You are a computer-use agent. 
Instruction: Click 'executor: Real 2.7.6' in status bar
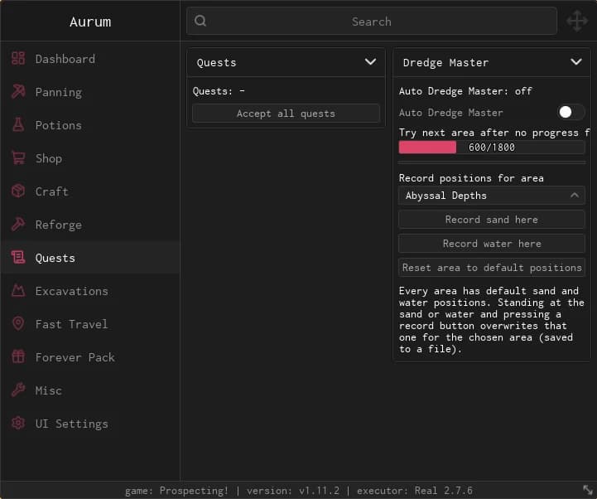click(415, 491)
